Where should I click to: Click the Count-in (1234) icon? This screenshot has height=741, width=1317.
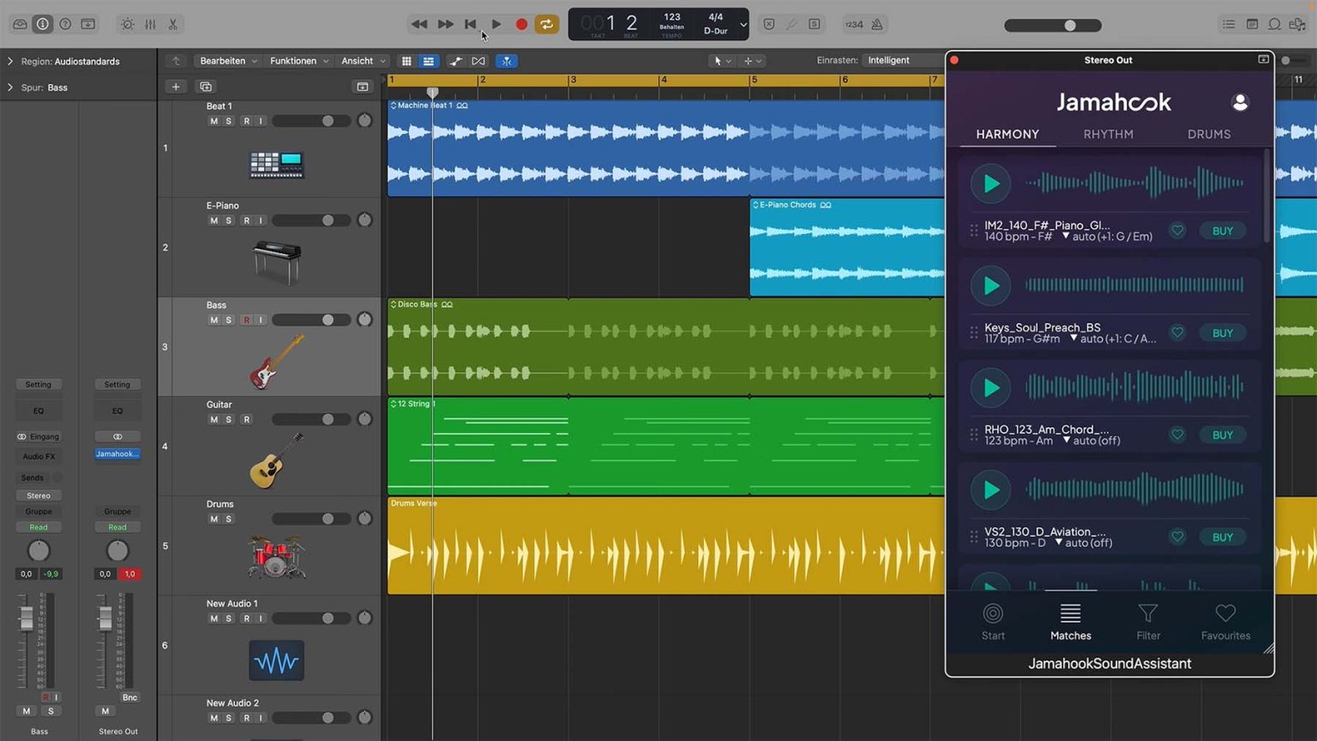(854, 24)
